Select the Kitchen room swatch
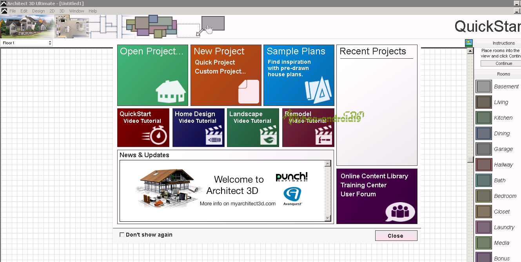 484,118
